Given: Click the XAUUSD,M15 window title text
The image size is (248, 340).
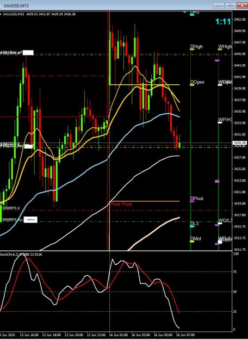Looking at the screenshot, I should [16, 6].
